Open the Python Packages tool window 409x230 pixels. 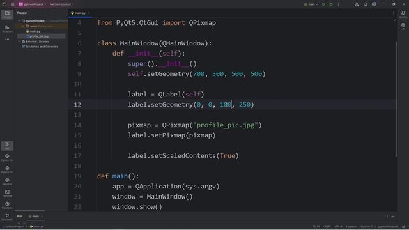tap(7, 169)
